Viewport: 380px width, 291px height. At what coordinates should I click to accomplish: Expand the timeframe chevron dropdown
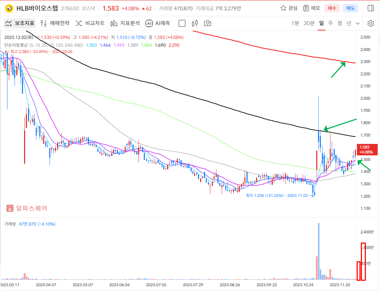pos(358,23)
